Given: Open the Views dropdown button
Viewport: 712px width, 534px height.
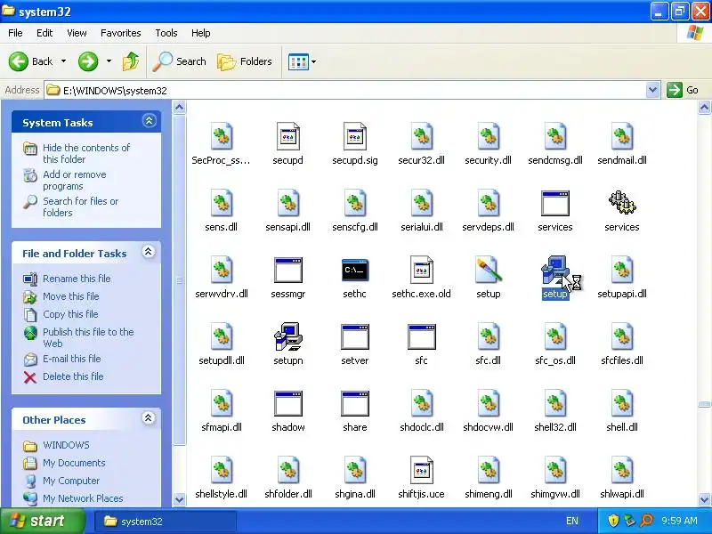Looking at the screenshot, I should 302,61.
